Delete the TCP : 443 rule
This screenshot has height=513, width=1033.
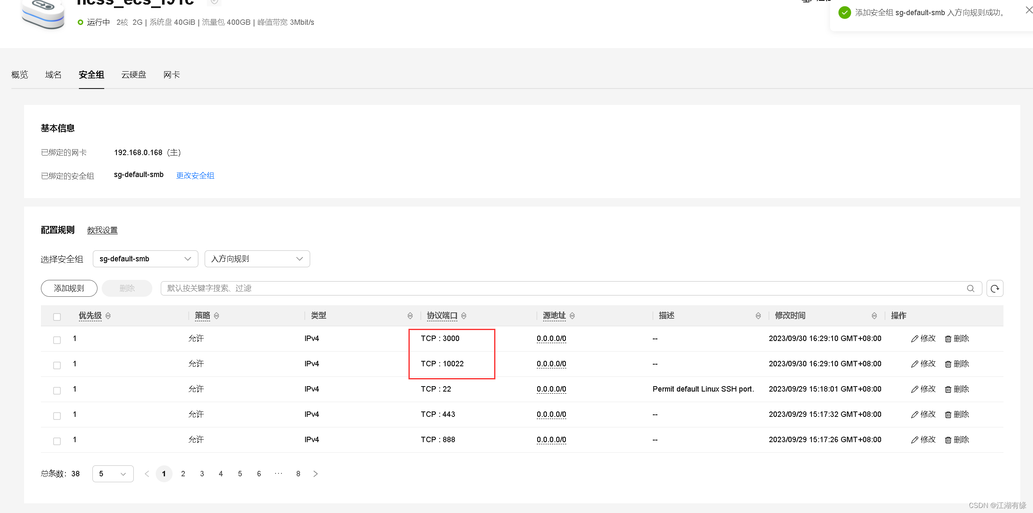coord(957,414)
